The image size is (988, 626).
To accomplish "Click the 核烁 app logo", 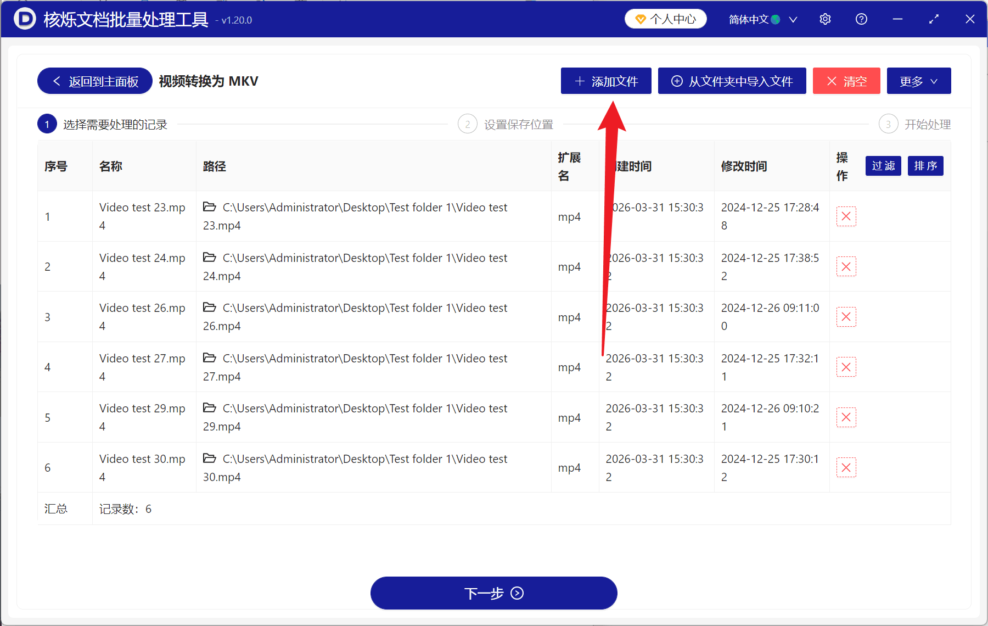I will pyautogui.click(x=23, y=19).
